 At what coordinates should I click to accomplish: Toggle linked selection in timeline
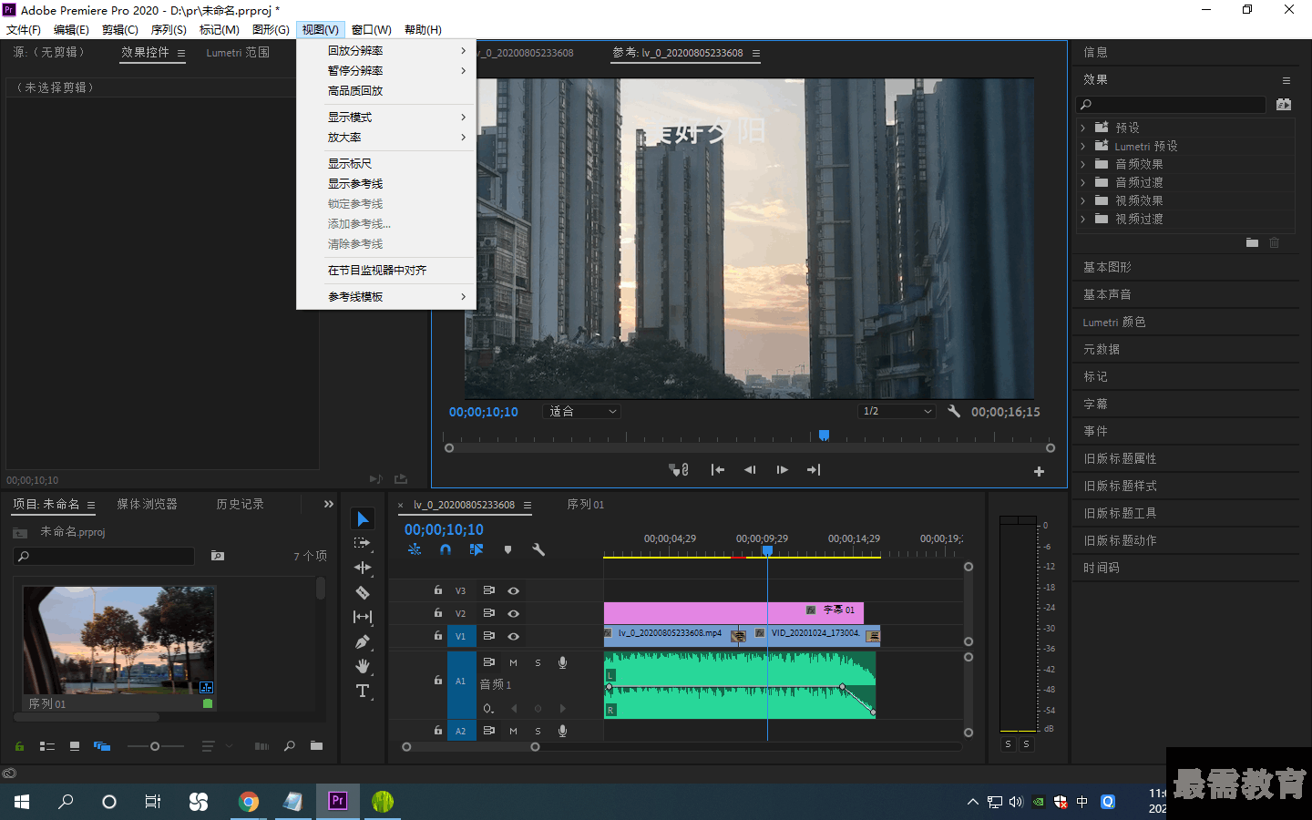click(476, 549)
